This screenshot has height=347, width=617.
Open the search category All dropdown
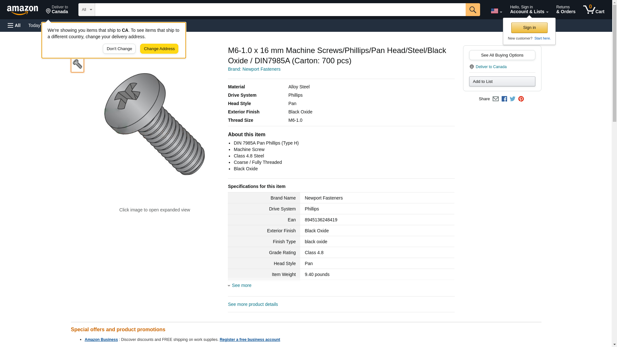pos(86,10)
